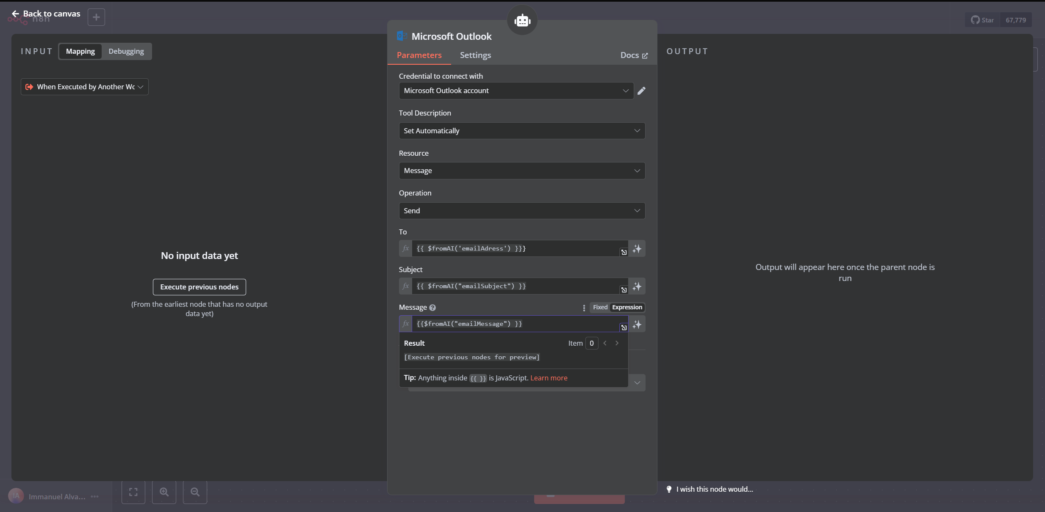Switch Message field to Fixed mode
The width and height of the screenshot is (1045, 512).
coord(600,307)
